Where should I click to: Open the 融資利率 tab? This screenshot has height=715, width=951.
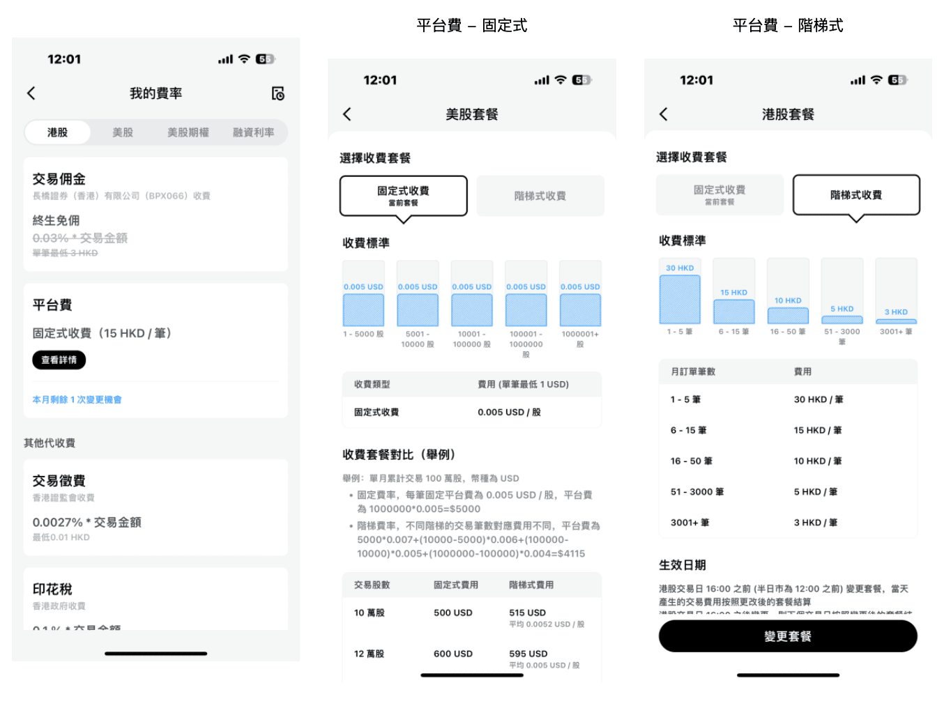pyautogui.click(x=253, y=132)
